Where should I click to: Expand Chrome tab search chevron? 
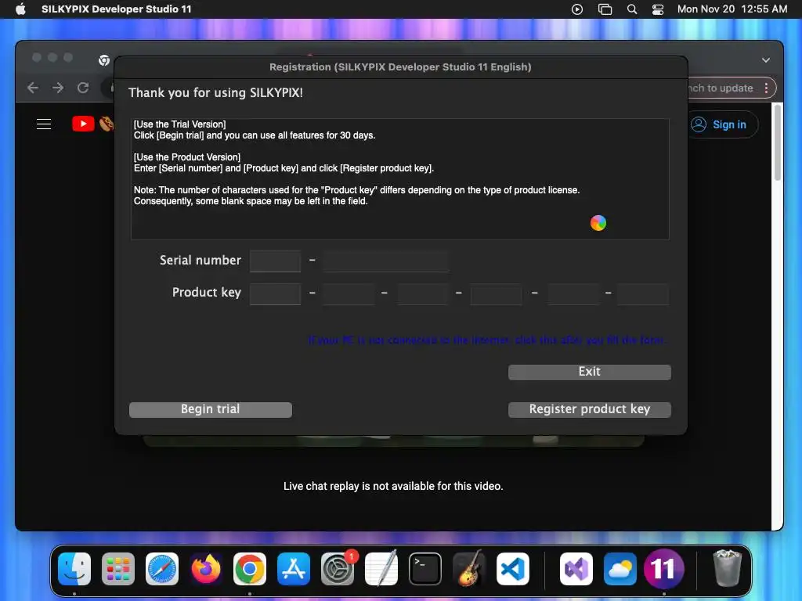pos(766,59)
